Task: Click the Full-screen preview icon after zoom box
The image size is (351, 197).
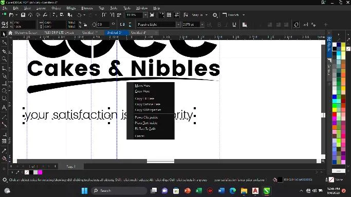Action: tap(152, 15)
